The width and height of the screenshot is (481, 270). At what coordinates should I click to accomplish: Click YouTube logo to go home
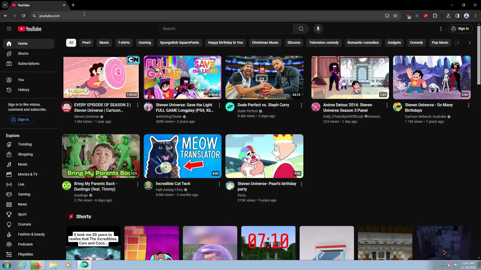tap(30, 29)
